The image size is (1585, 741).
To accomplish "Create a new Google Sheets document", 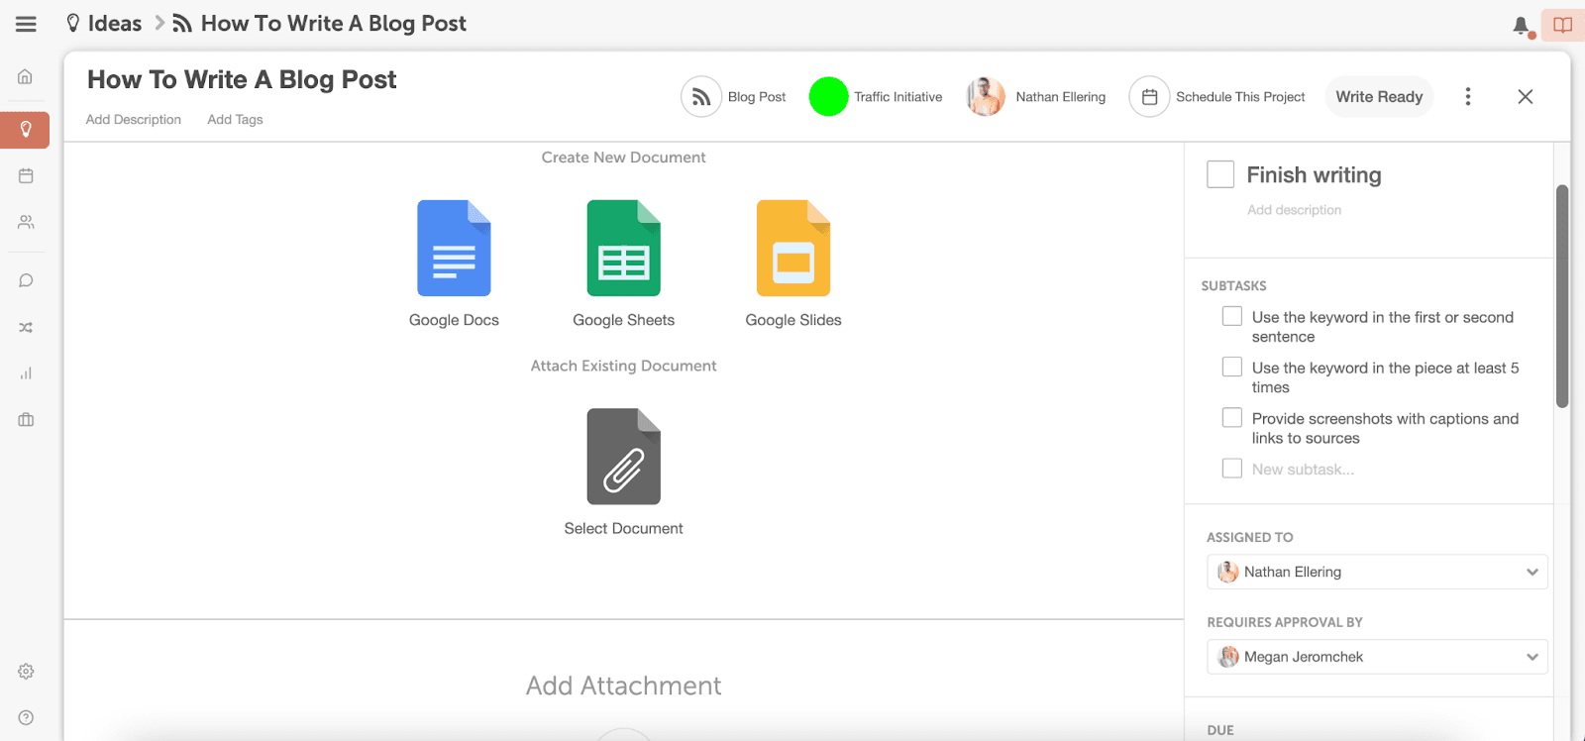I will pos(623,248).
